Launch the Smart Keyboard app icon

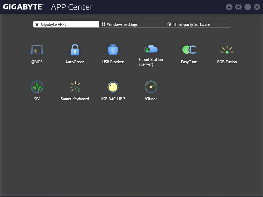[75, 87]
